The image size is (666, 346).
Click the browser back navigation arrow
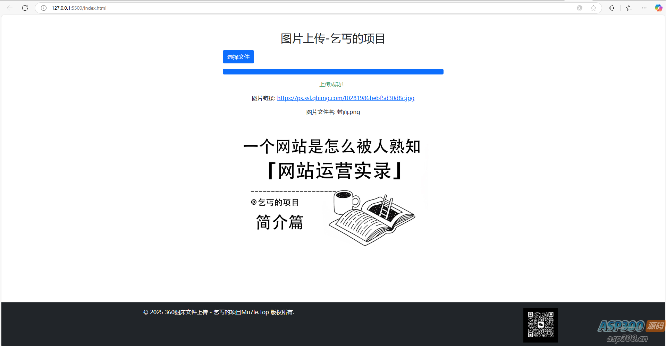pyautogui.click(x=9, y=8)
